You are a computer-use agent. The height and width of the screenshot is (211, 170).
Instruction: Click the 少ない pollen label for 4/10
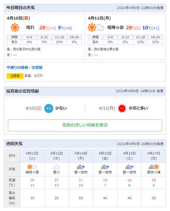tap(61, 108)
